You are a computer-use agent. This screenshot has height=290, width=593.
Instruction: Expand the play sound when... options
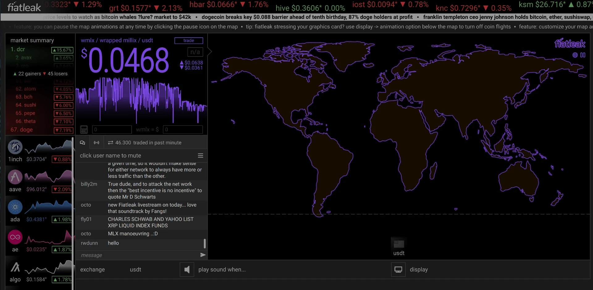click(x=222, y=270)
